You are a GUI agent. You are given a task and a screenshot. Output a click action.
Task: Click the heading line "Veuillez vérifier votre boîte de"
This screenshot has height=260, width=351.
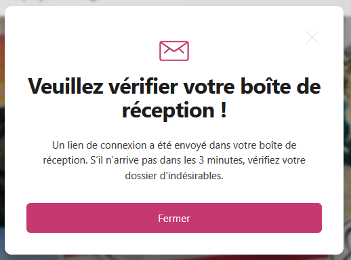(174, 86)
